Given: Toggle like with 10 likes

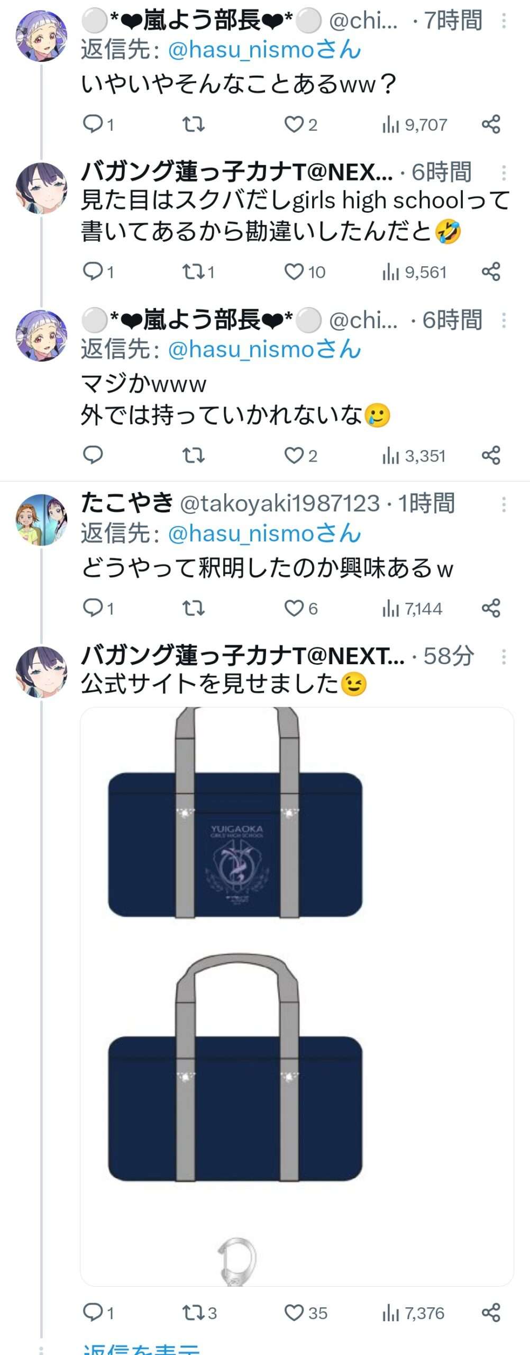Looking at the screenshot, I should pos(305,272).
